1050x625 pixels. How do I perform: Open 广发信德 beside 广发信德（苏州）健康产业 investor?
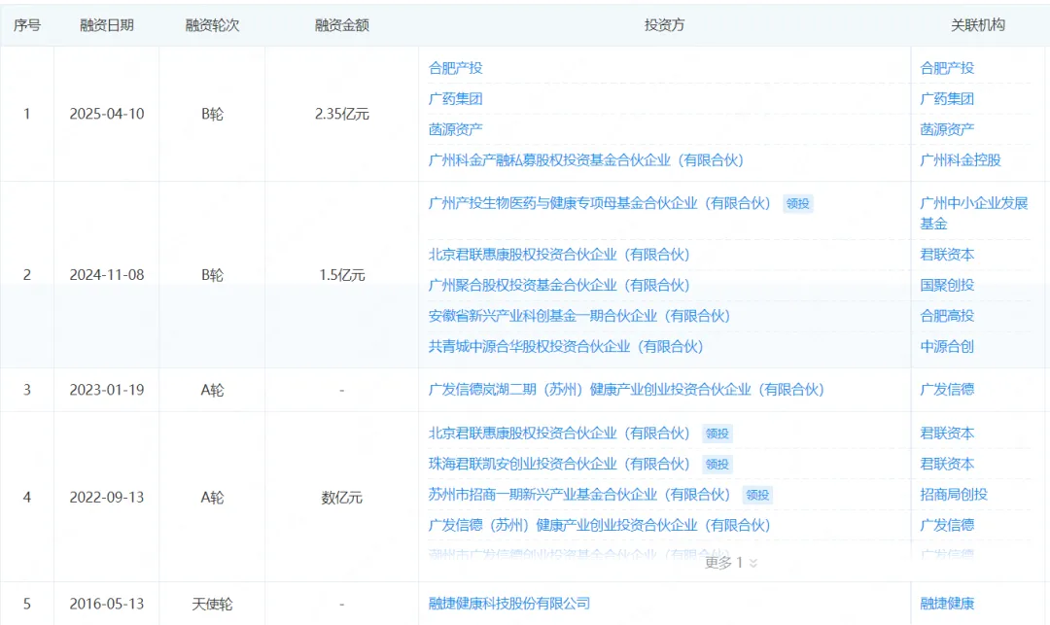(x=947, y=526)
